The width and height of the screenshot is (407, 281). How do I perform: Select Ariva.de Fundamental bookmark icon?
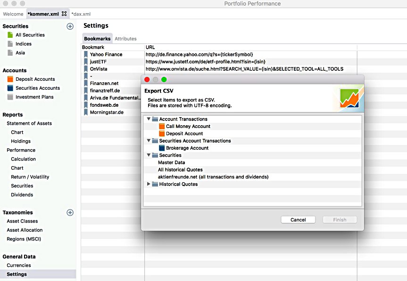point(86,98)
